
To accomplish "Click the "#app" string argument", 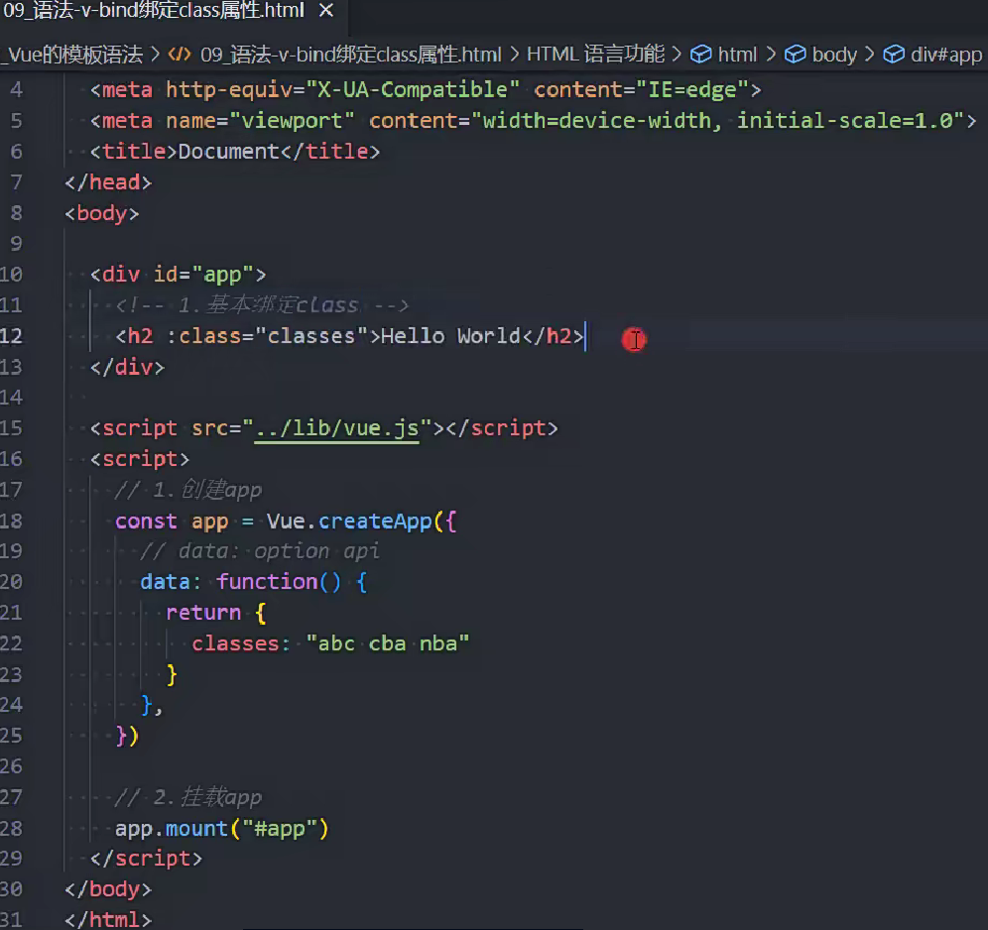I will (279, 829).
